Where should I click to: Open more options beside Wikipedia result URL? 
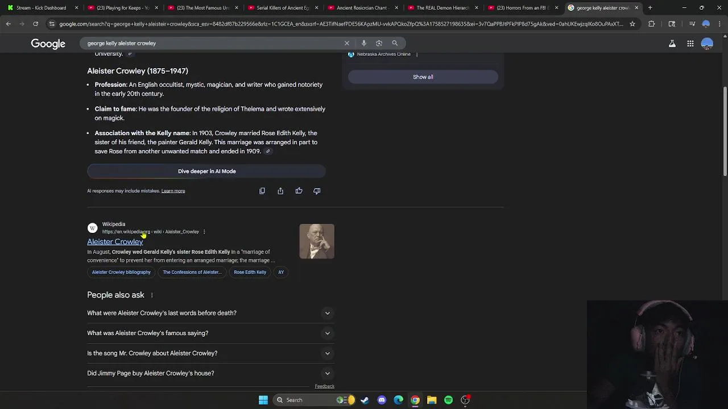tap(204, 232)
